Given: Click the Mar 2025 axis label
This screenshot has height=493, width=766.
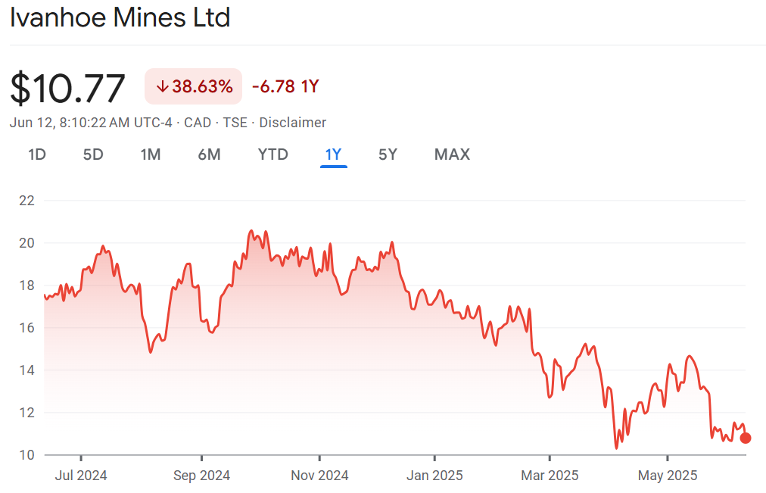Looking at the screenshot, I should pyautogui.click(x=550, y=476).
